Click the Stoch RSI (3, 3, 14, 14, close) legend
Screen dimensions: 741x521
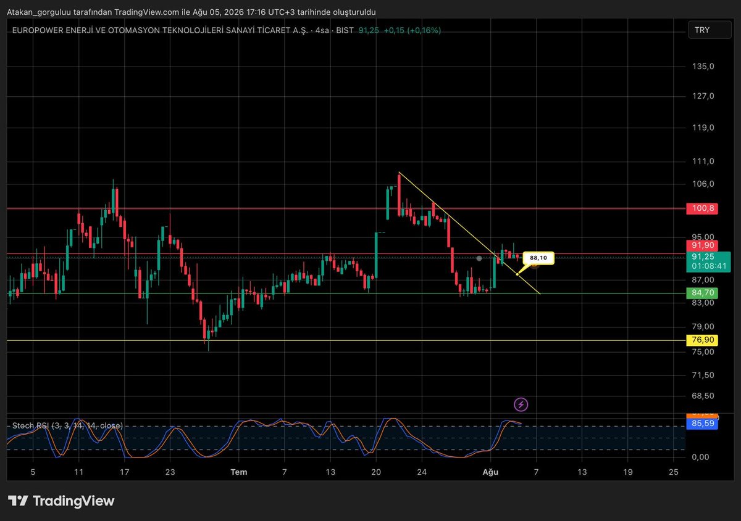pyautogui.click(x=67, y=425)
